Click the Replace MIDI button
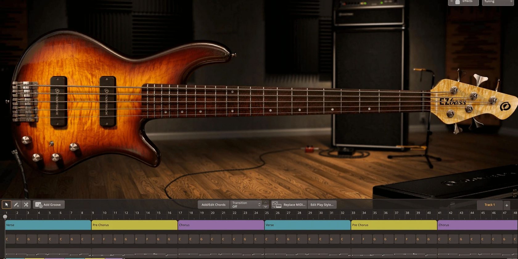 289,204
